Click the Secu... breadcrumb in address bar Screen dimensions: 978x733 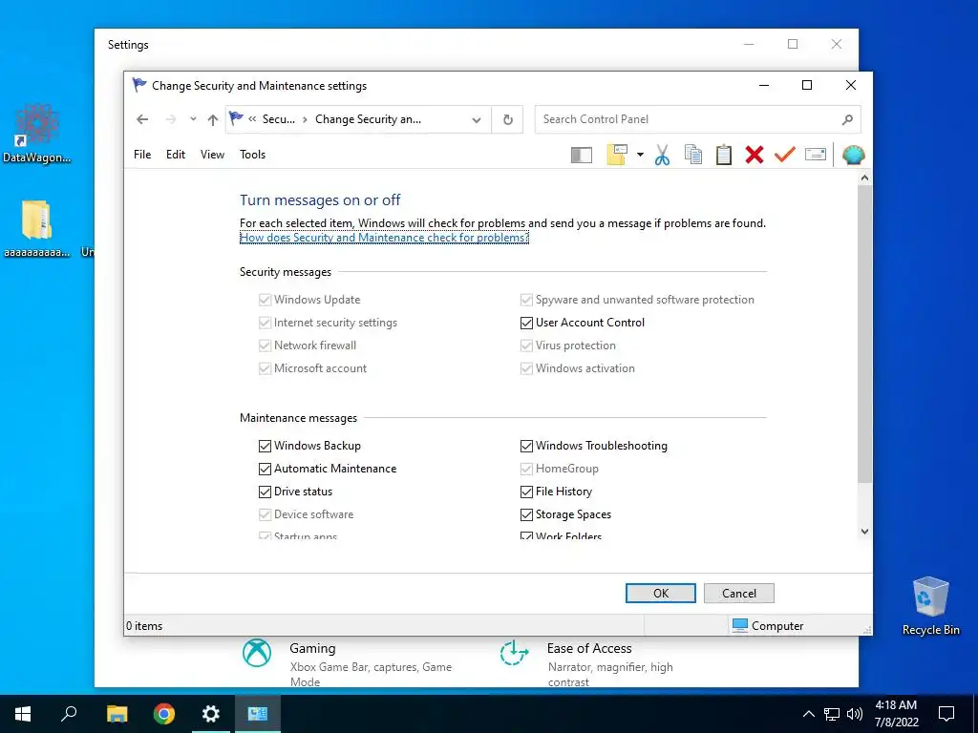(x=278, y=119)
